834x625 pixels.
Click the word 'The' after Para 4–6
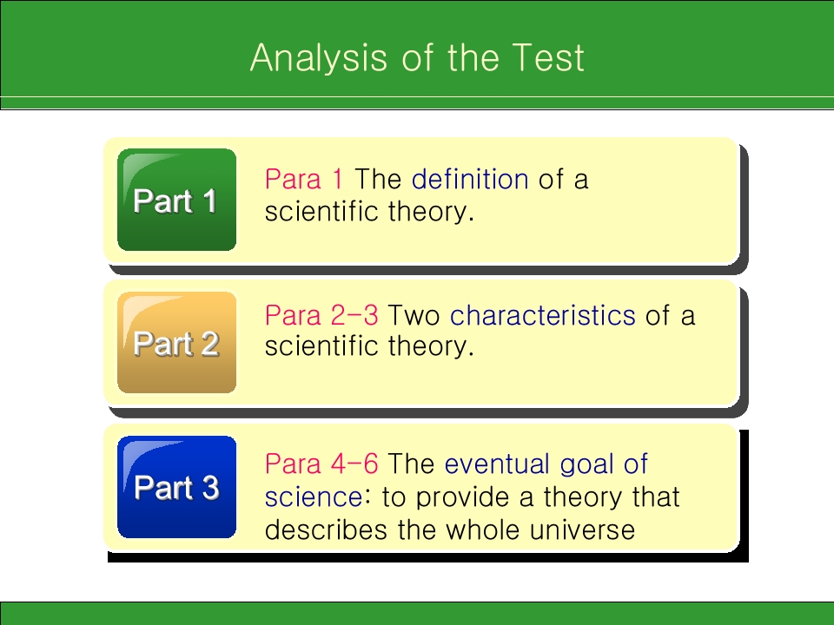[x=411, y=464]
